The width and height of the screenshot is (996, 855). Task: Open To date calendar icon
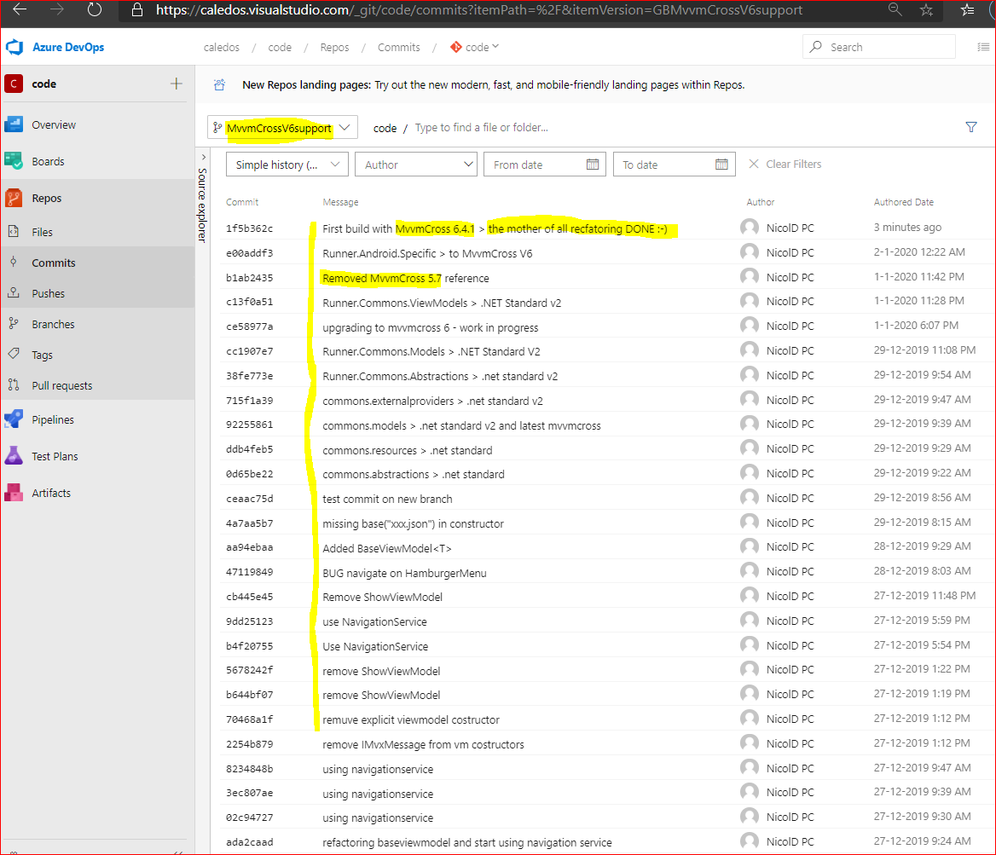point(721,165)
